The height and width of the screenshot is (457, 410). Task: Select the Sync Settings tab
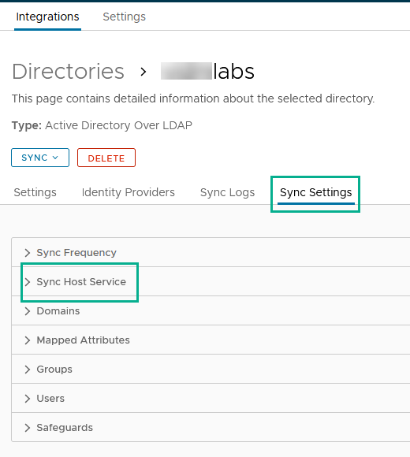tap(316, 192)
